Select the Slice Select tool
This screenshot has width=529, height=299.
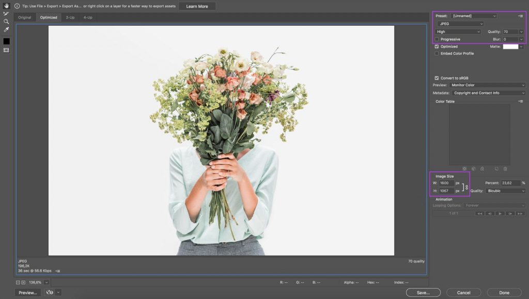(x=6, y=13)
